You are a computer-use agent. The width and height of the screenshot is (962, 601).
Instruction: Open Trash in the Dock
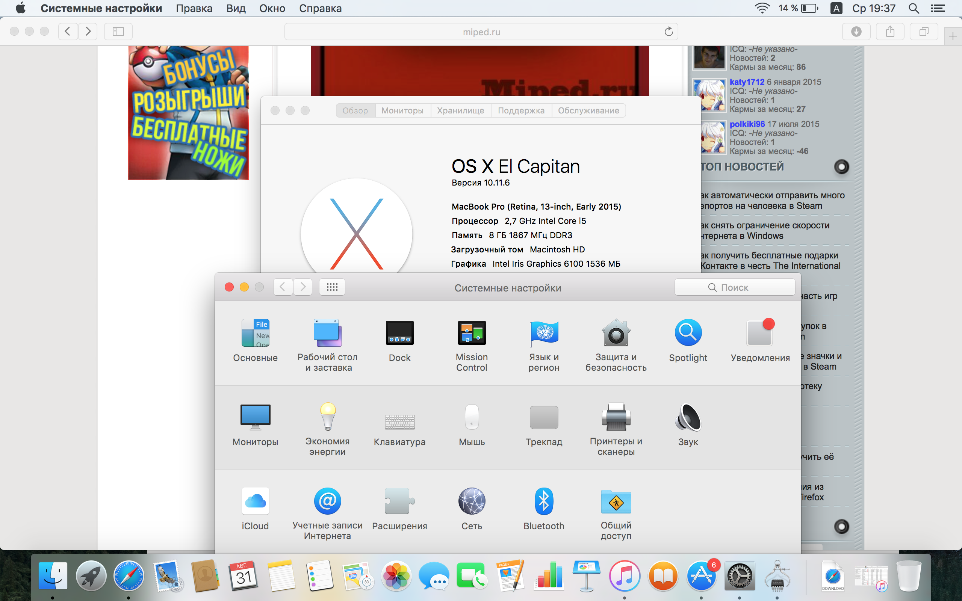909,575
